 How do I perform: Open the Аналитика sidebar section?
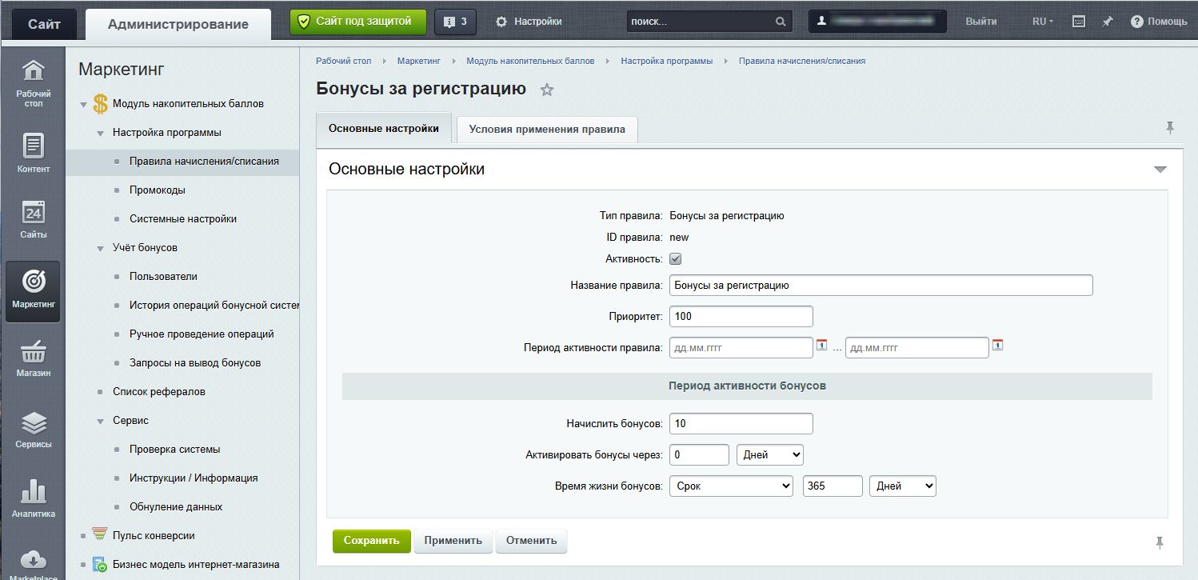pyautogui.click(x=33, y=499)
